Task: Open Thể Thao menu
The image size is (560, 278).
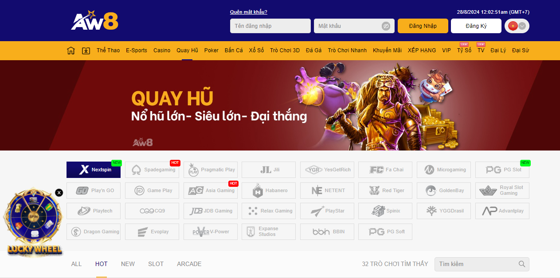Action: click(108, 50)
